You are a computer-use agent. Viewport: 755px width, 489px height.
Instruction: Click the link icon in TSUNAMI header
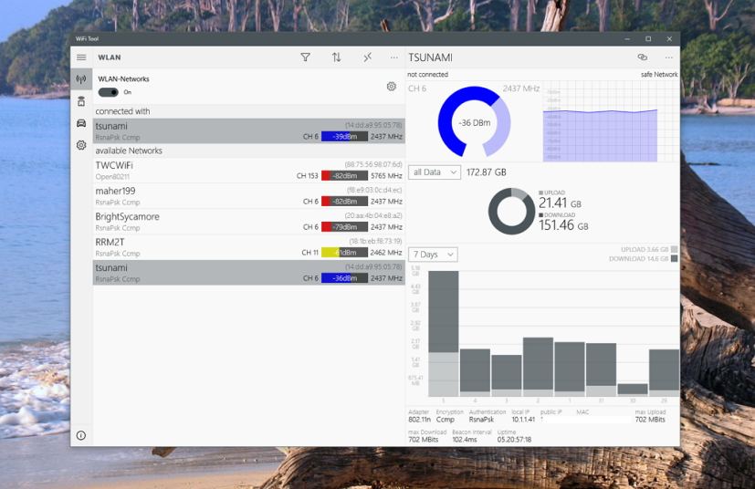click(643, 57)
